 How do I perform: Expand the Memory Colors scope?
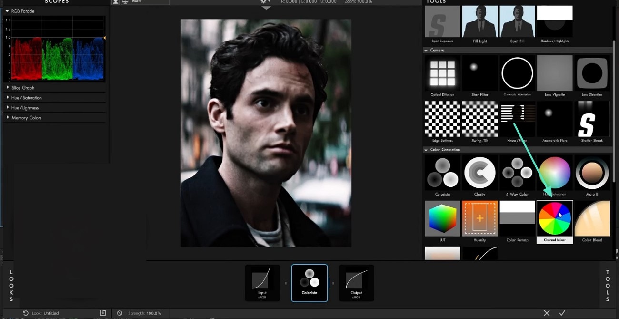click(8, 118)
